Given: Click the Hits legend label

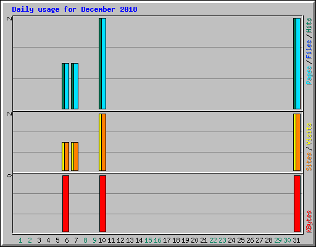Looking at the screenshot, I should point(309,25).
